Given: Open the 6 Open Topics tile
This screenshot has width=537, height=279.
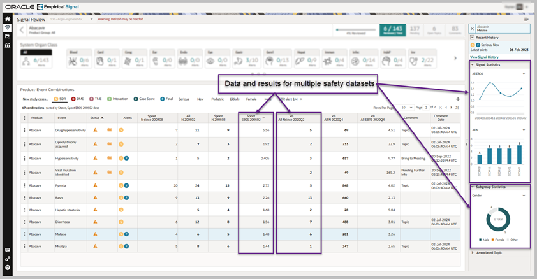Looking at the screenshot, I should (434, 30).
